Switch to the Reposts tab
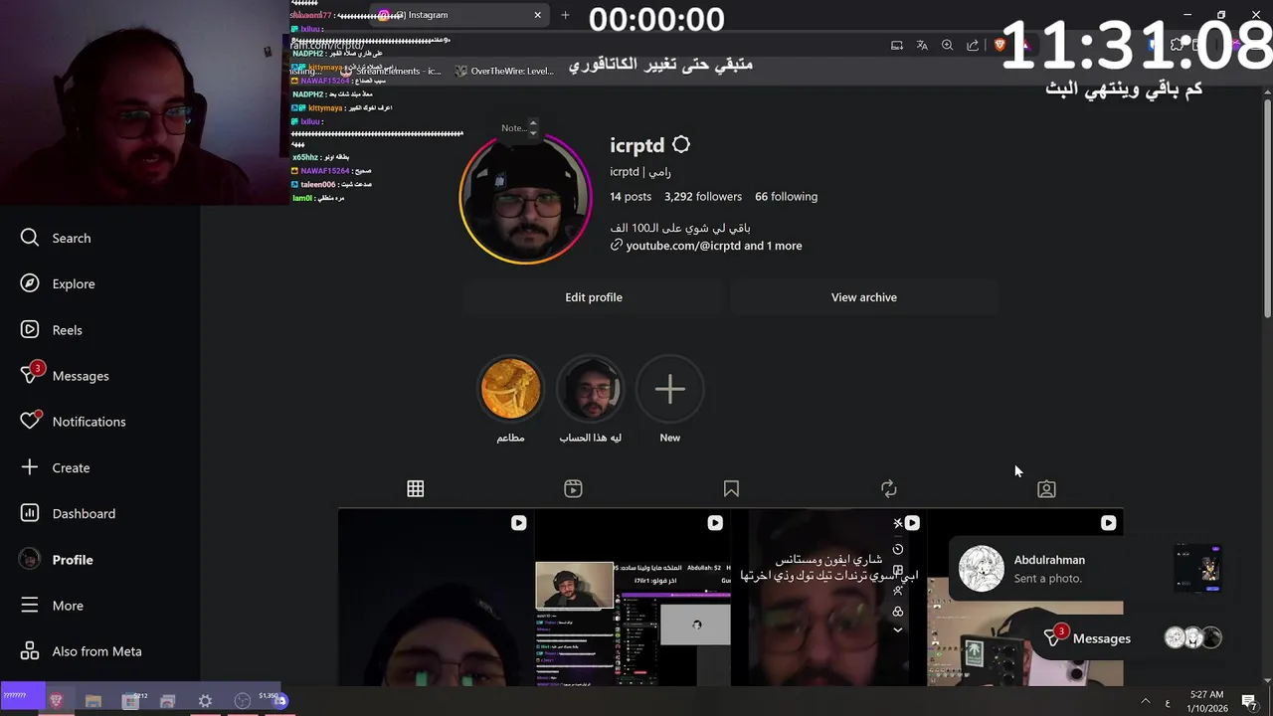Screen dimensions: 1273x716 [889, 488]
